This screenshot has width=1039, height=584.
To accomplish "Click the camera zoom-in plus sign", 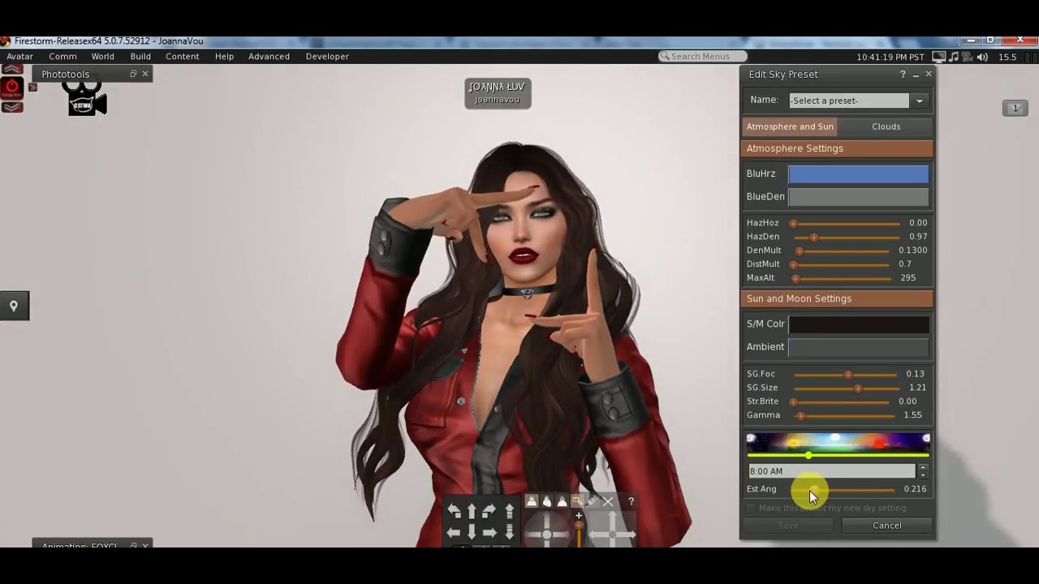I will 579,516.
